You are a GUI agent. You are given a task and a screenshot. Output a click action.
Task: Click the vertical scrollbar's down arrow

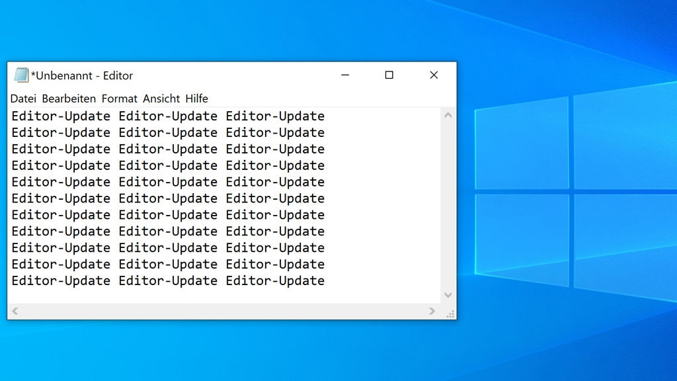[448, 296]
